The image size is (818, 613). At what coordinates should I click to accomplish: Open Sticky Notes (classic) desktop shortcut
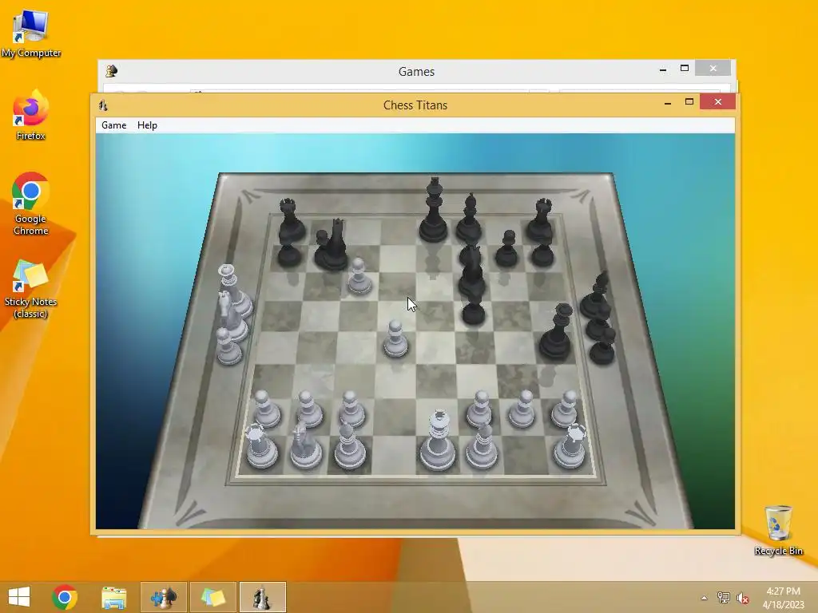point(31,289)
